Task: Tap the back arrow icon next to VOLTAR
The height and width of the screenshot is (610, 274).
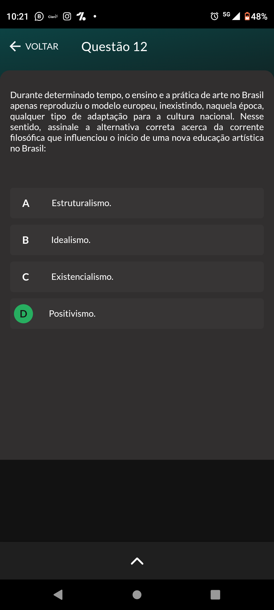Action: pos(15,46)
